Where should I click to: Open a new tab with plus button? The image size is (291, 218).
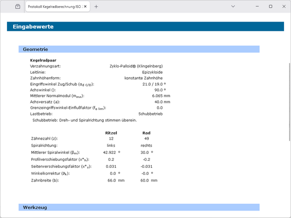(x=96, y=7)
